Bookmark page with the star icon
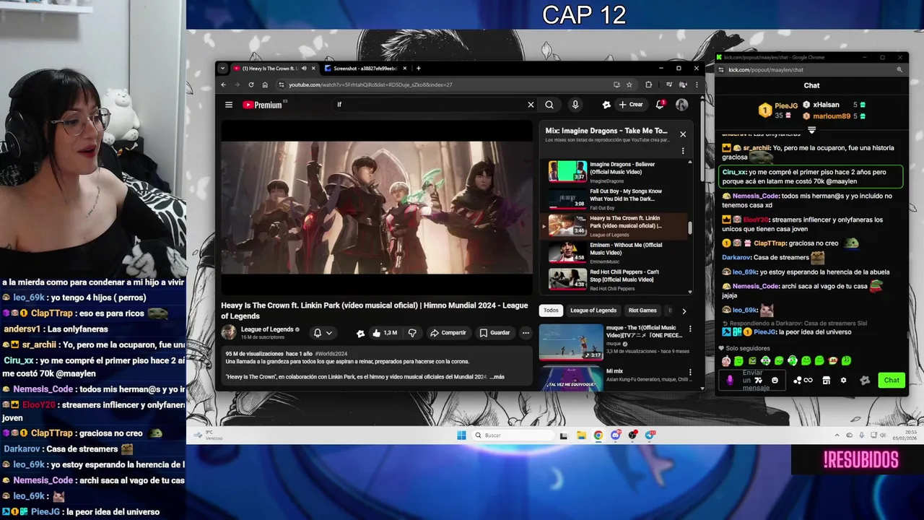Image resolution: width=924 pixels, height=520 pixels. (x=629, y=84)
